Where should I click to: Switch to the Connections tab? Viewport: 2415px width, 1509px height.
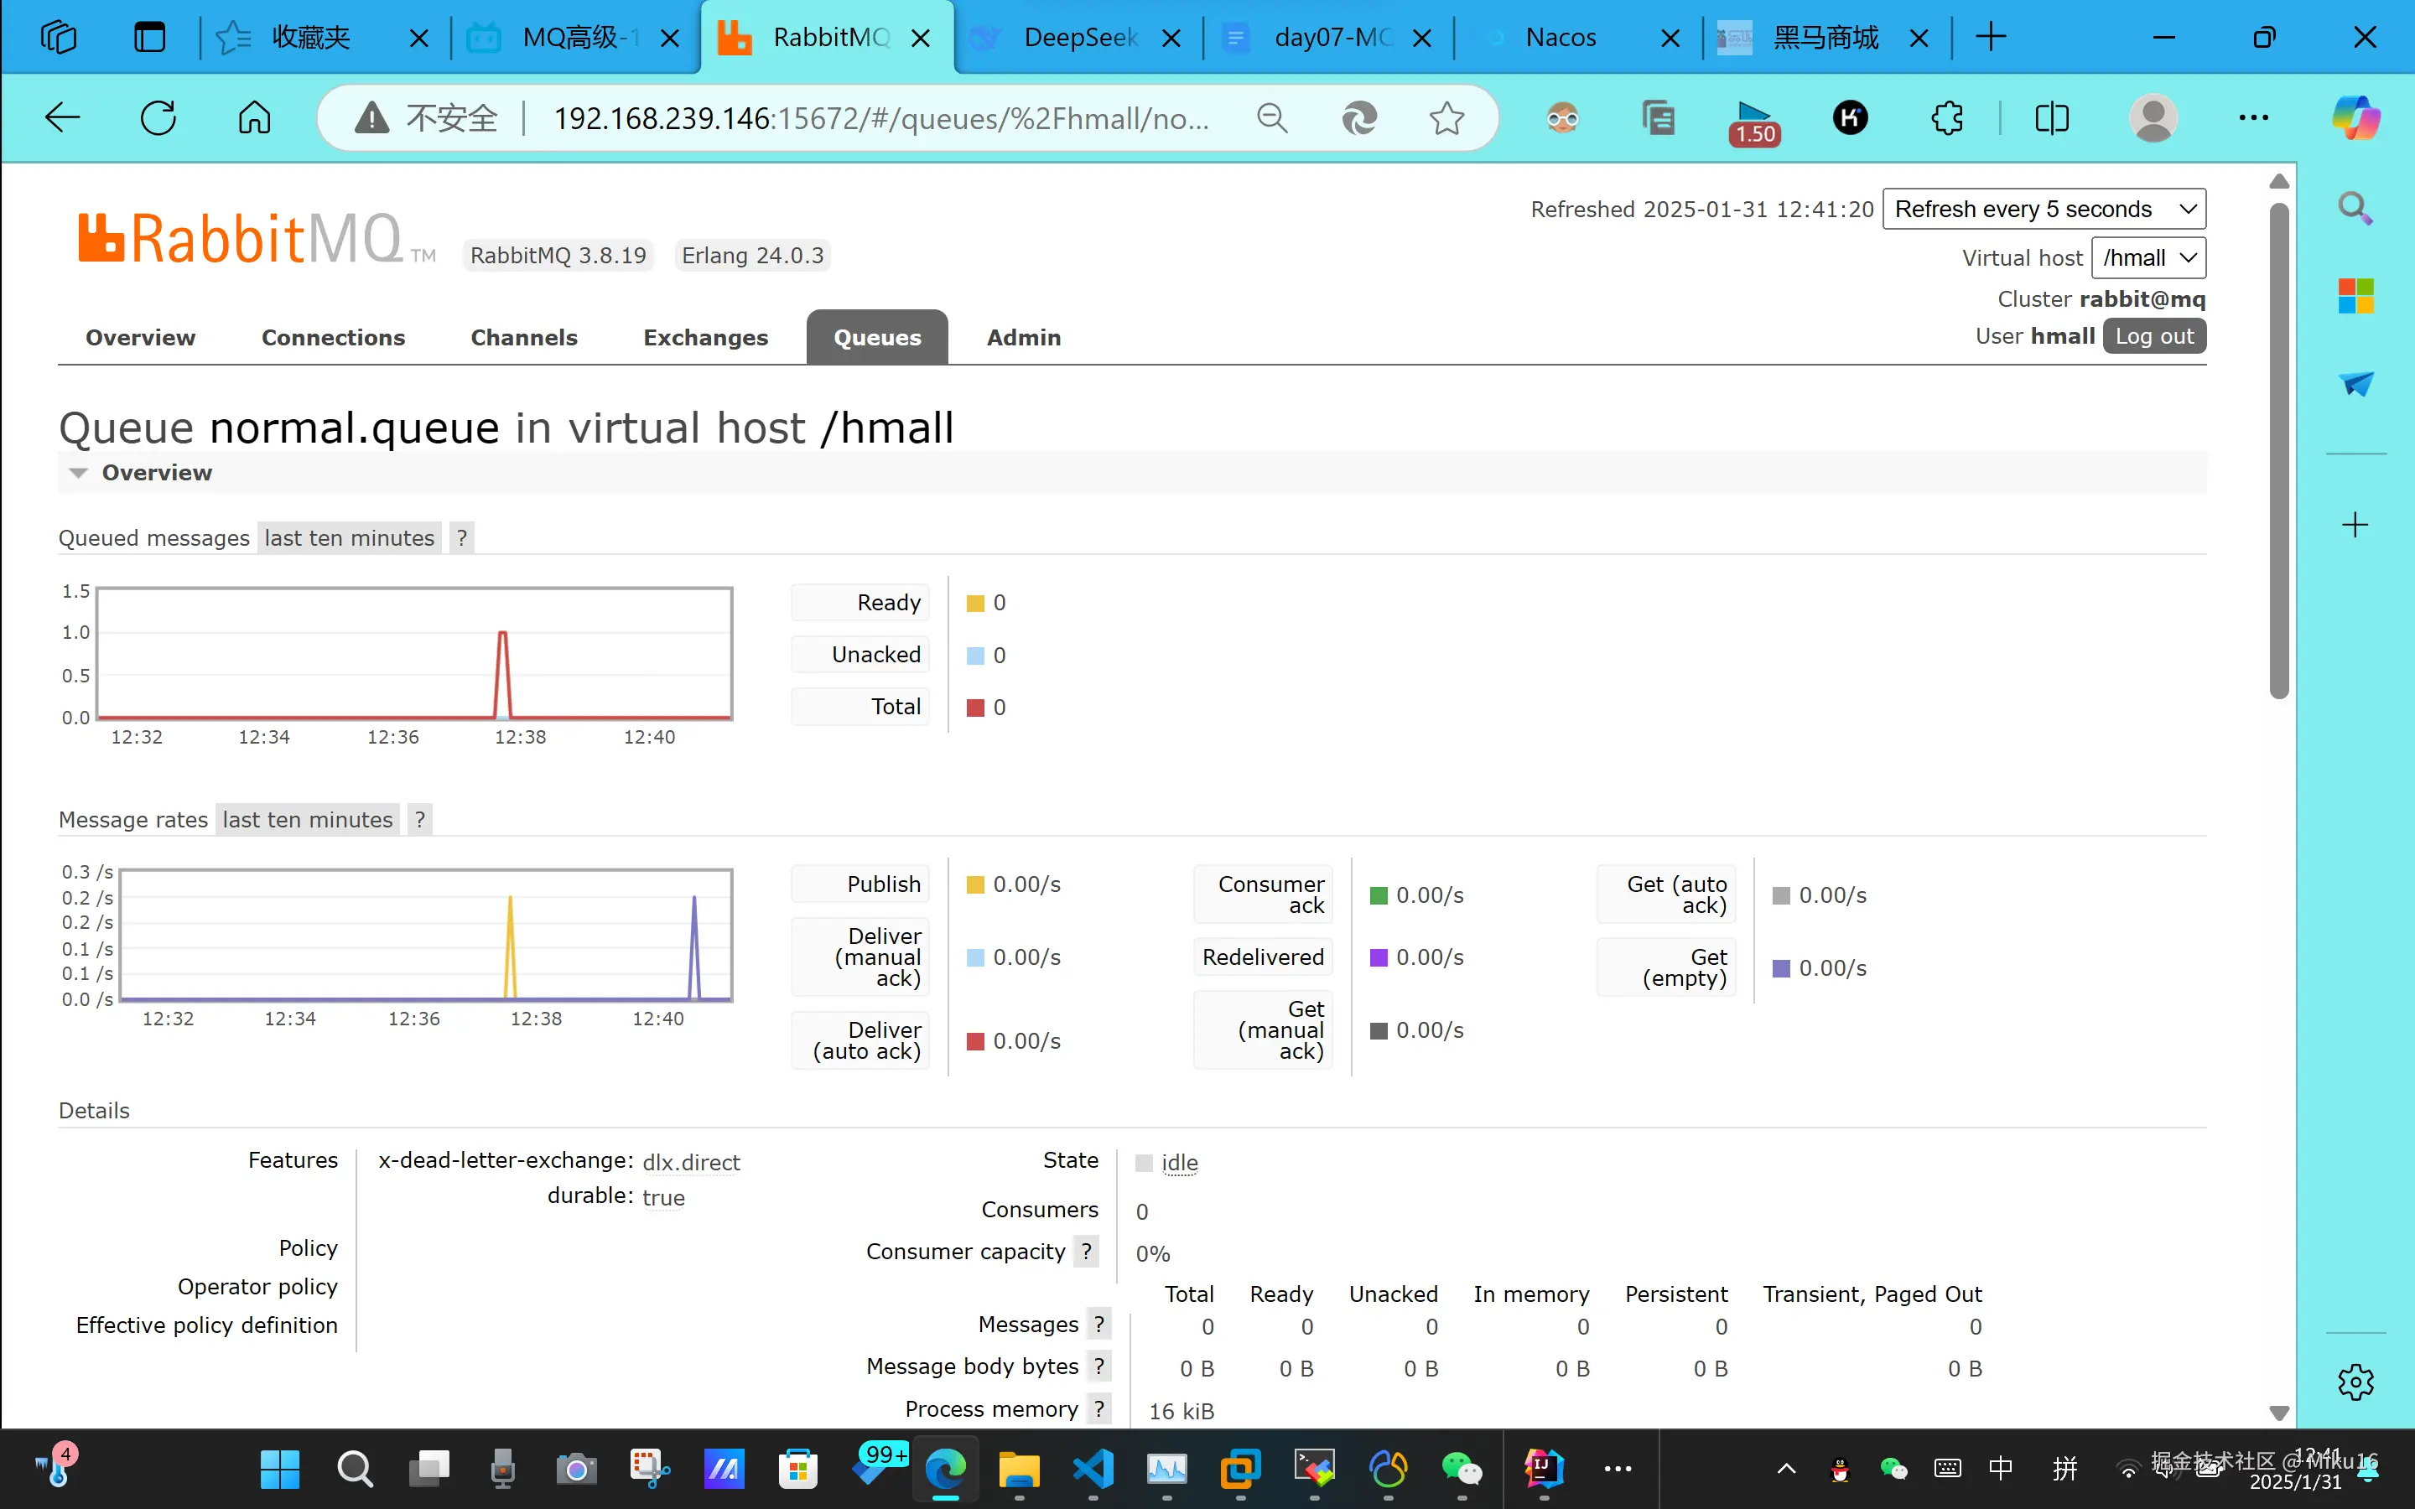coord(332,337)
